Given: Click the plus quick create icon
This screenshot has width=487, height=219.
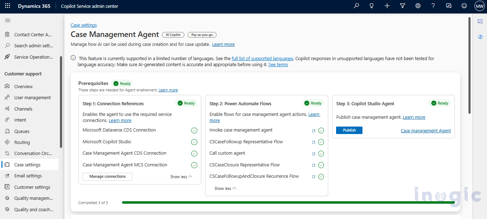Looking at the screenshot, I should pyautogui.click(x=387, y=6).
